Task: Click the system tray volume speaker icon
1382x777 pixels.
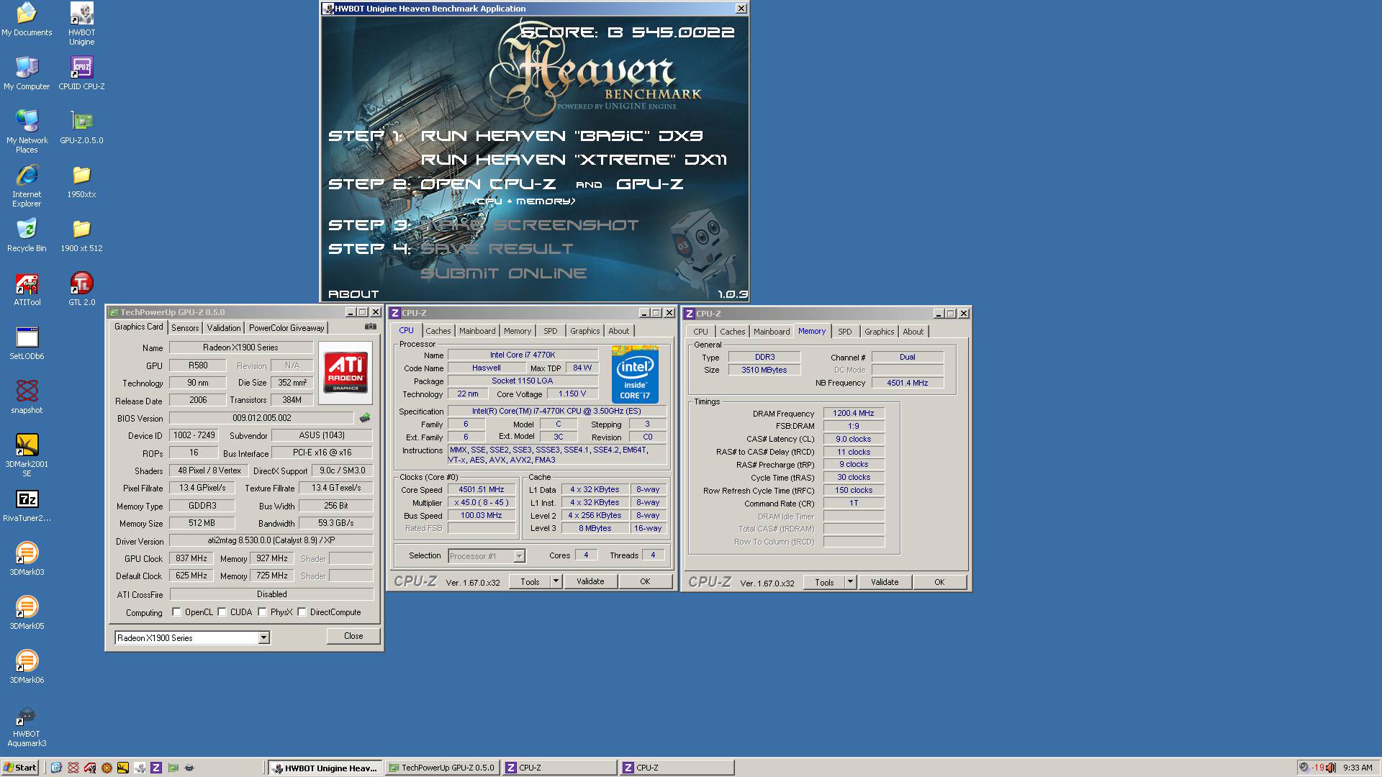Action: 1331,768
